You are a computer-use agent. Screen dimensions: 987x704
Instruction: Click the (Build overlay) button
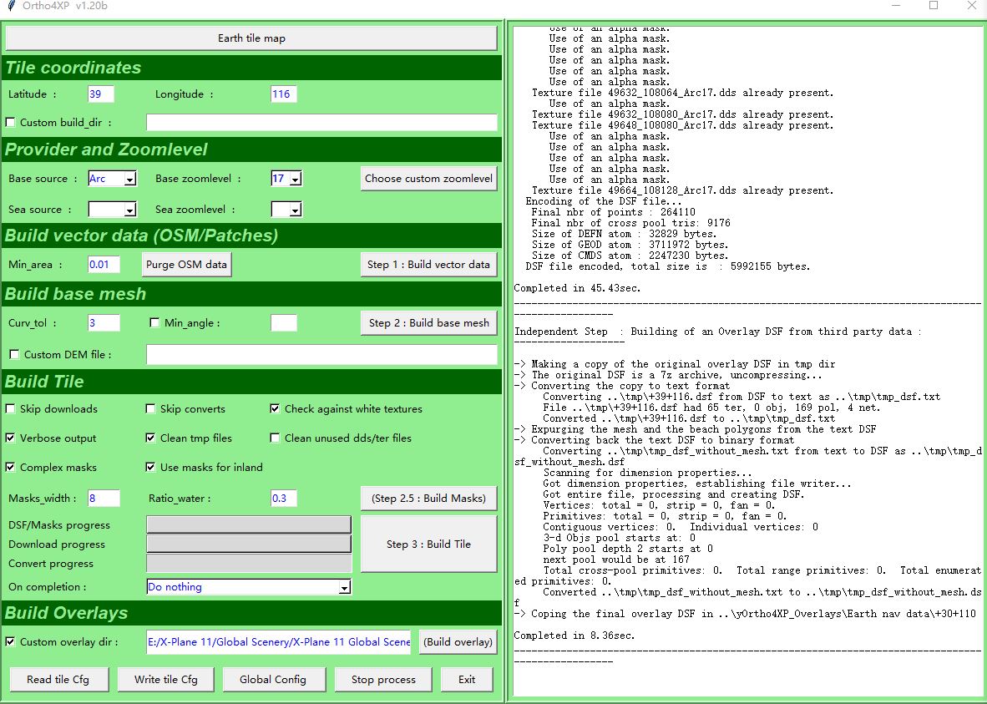point(458,641)
